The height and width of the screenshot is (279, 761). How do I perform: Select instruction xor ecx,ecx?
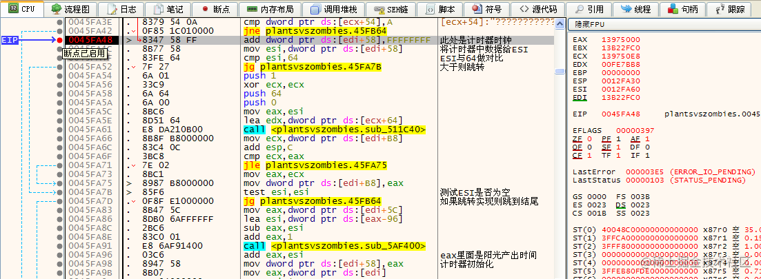pos(274,85)
